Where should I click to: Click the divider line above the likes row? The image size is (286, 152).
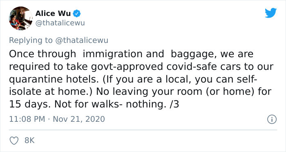pos(143,130)
